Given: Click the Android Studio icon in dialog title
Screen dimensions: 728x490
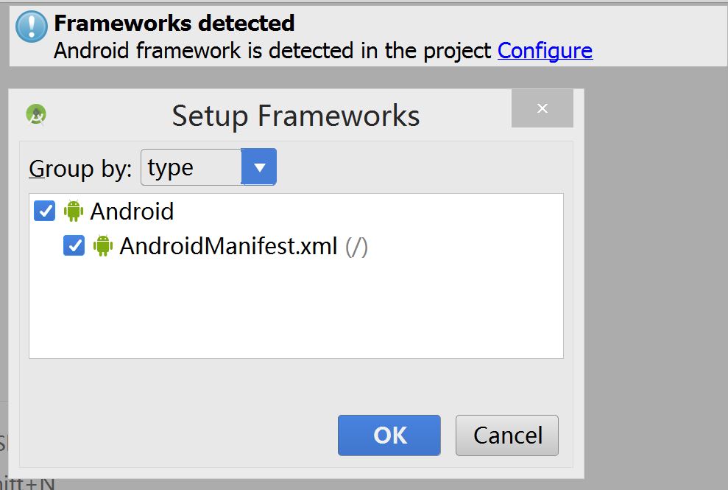Looking at the screenshot, I should (x=36, y=114).
